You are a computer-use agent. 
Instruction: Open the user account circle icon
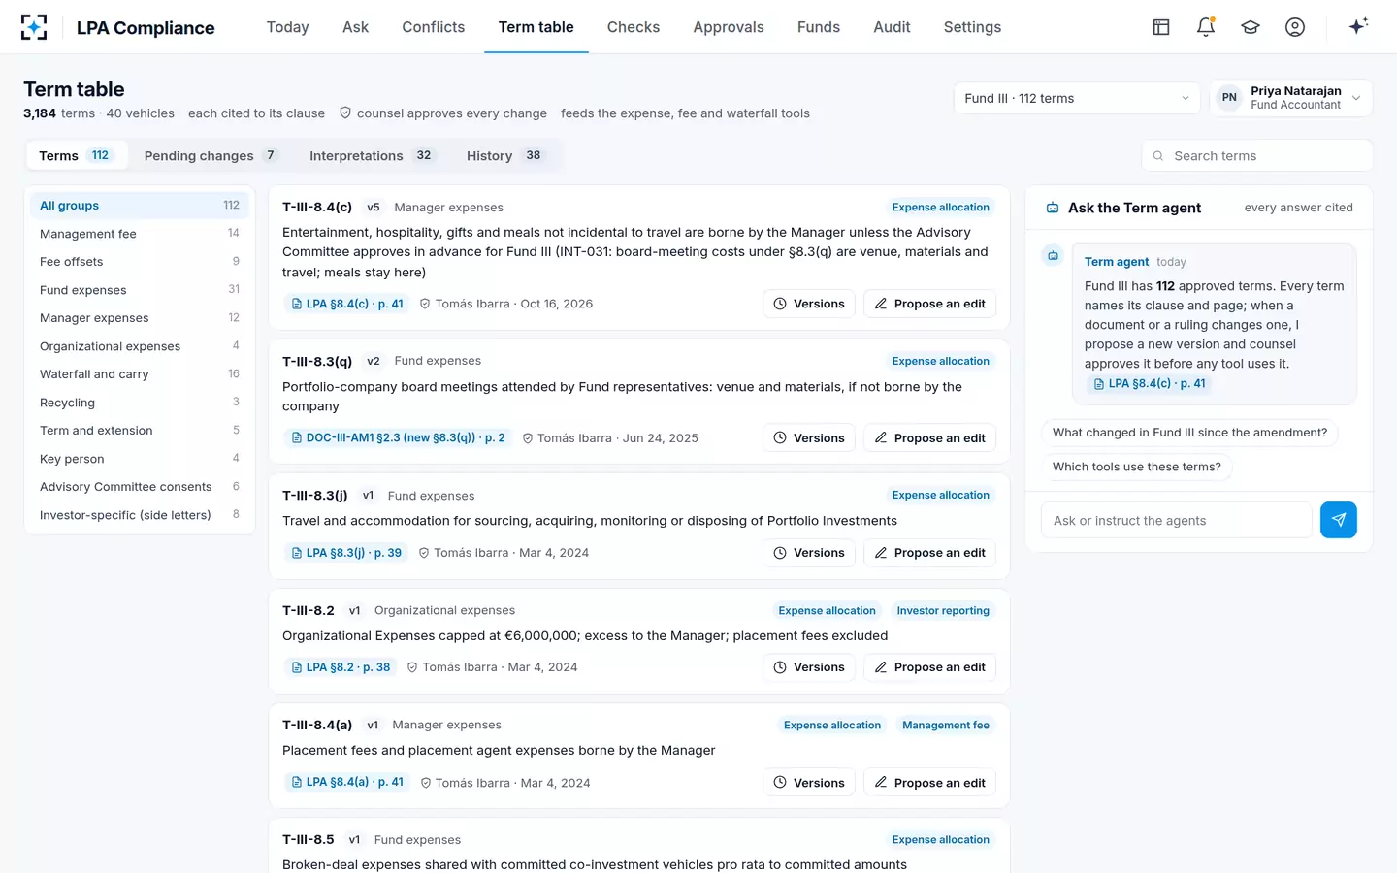click(x=1295, y=27)
